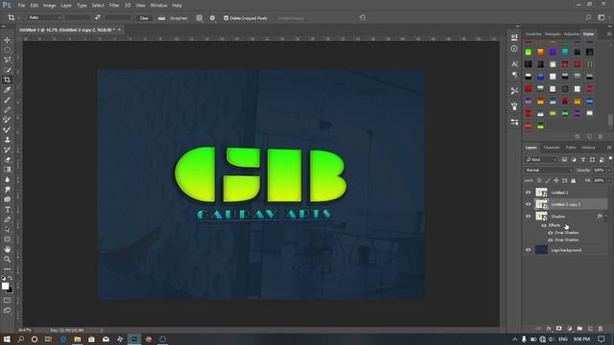Toggle Delete Cropped Pixels checkbox
This screenshot has height=345, width=614.
[x=226, y=18]
